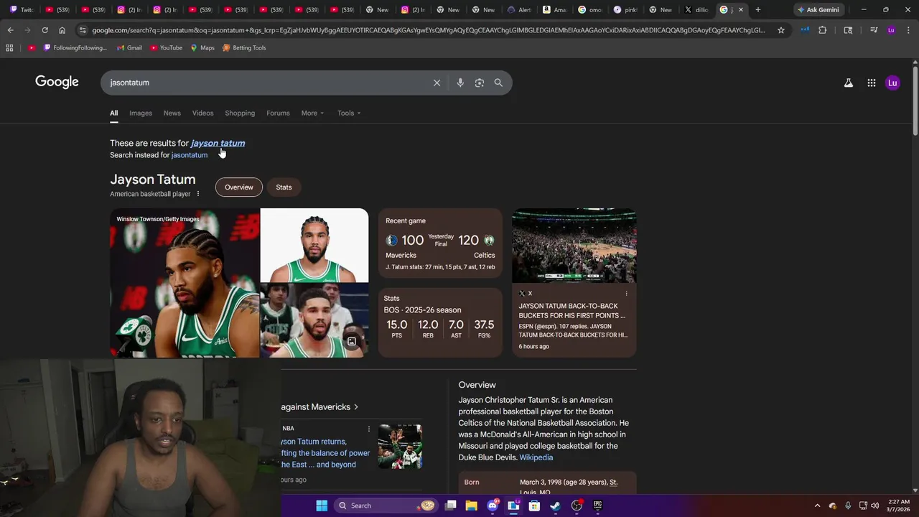
Task: Switch to the Images results tab
Action: (x=141, y=113)
